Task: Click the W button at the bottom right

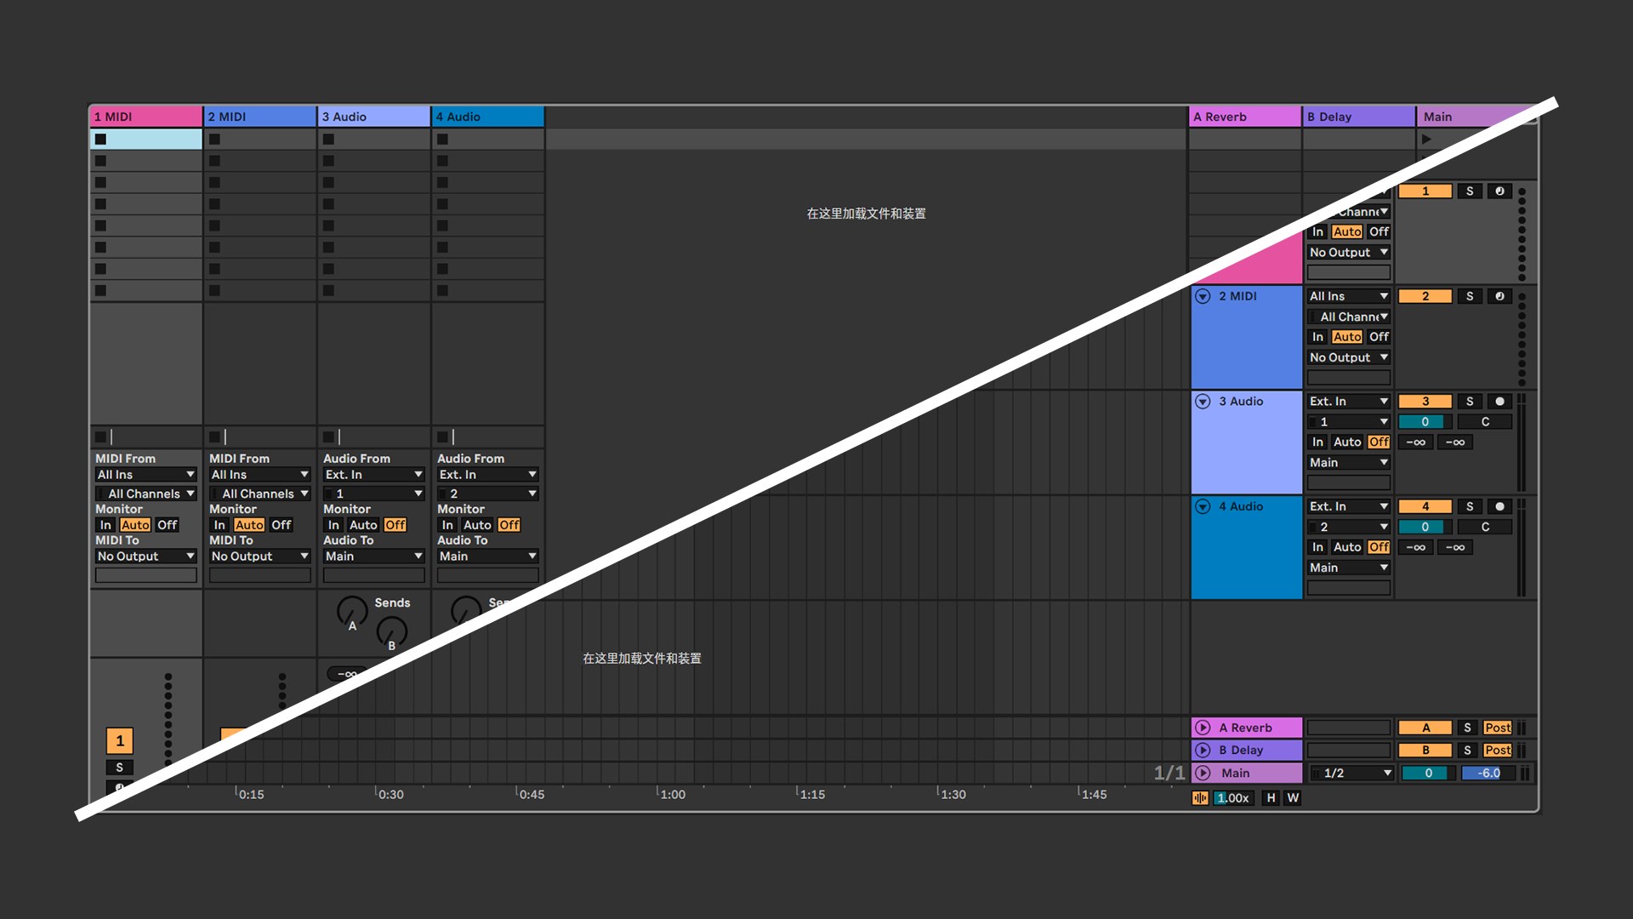Action: coord(1293,797)
